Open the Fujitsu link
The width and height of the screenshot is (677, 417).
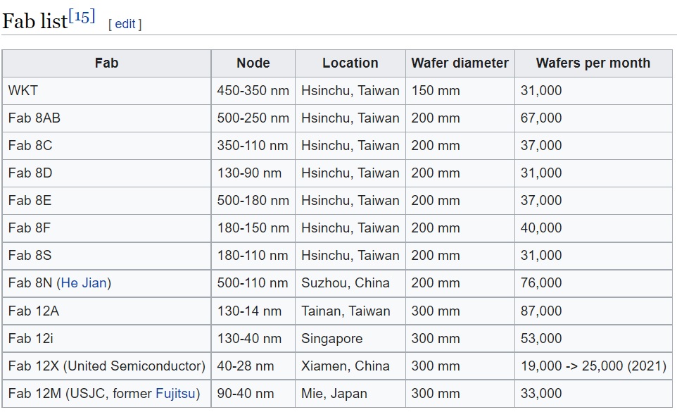(175, 394)
